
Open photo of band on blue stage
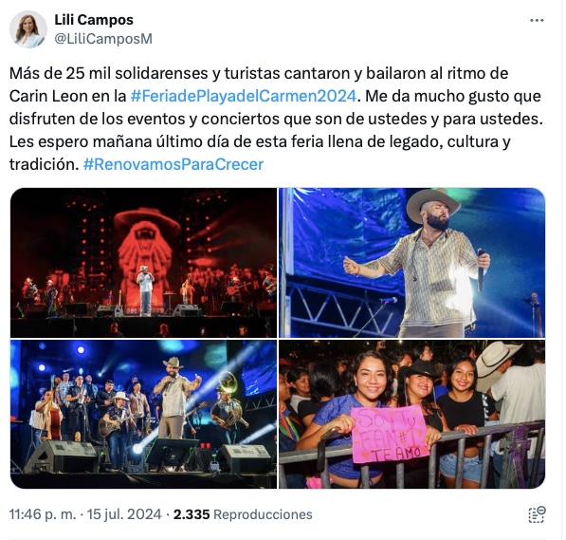click(143, 414)
